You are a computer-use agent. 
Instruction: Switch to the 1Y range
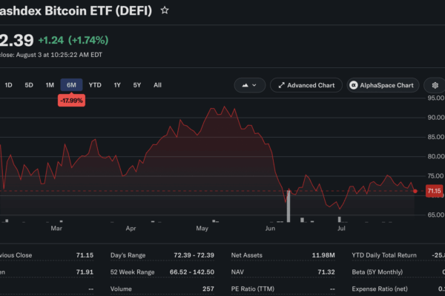click(117, 85)
